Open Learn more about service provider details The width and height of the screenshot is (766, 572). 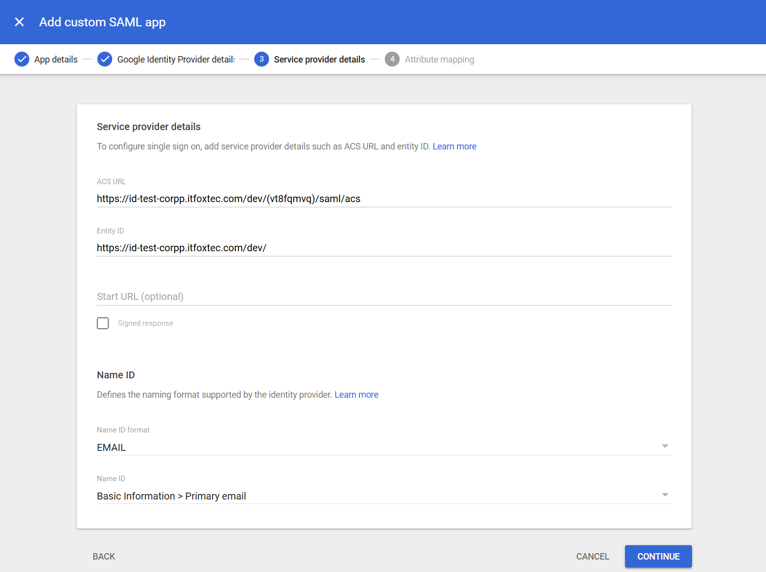tap(454, 146)
